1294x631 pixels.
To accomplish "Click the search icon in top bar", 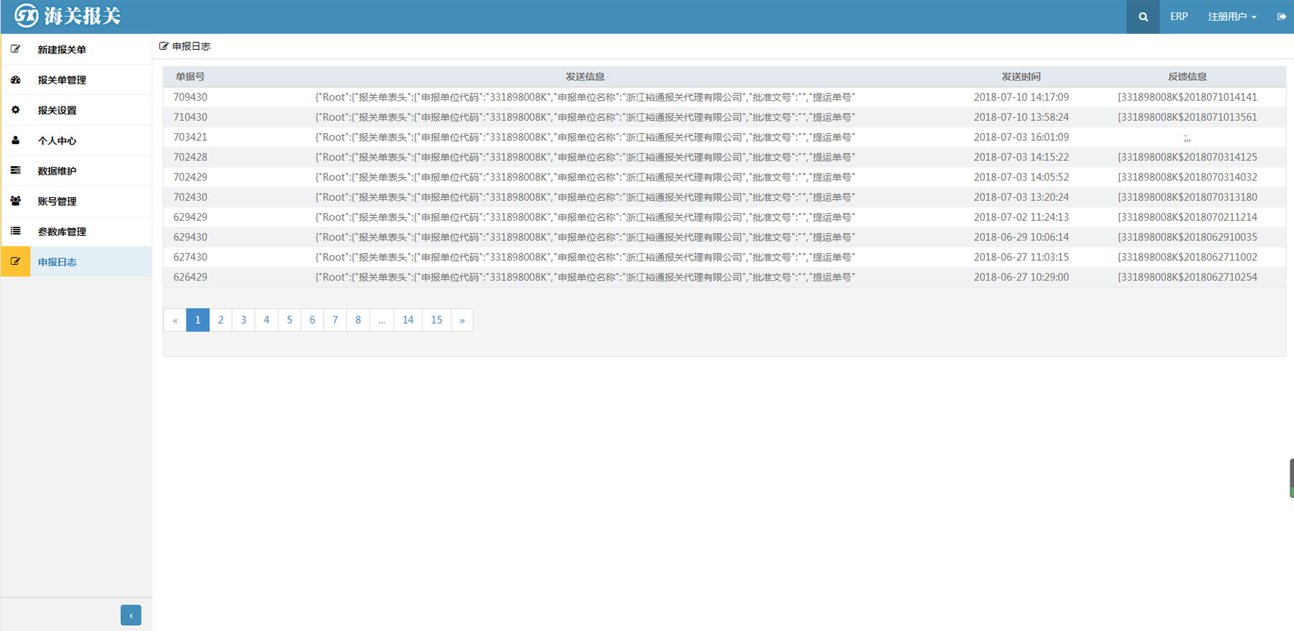I will pos(1143,17).
